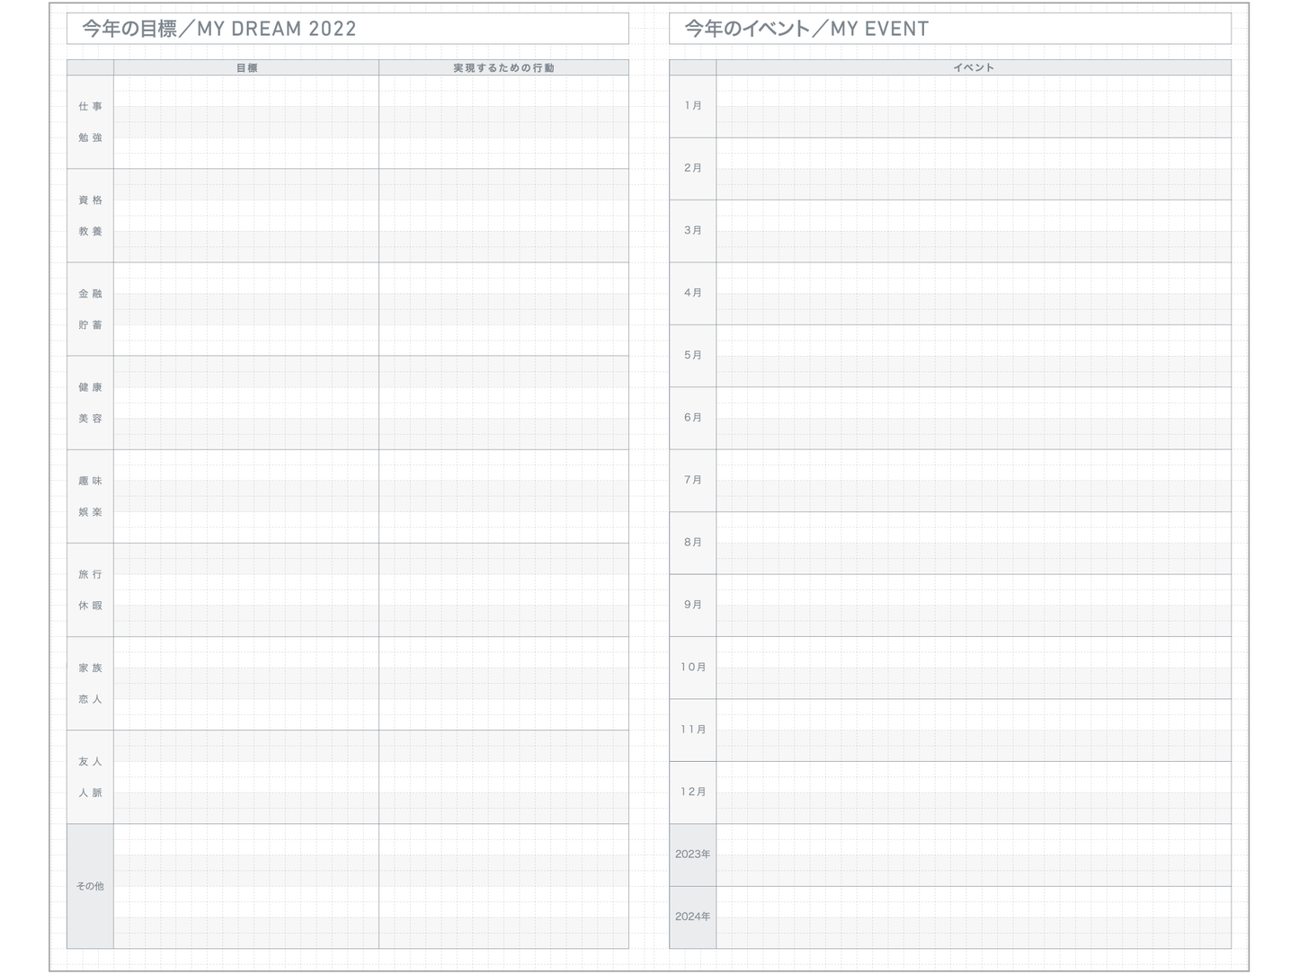Pick the 貯蓄 category label
1299x974 pixels.
pyautogui.click(x=90, y=324)
